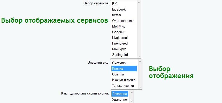This screenshot has height=103, width=222.
Task: Select facebook in the services list
Action: click(119, 9)
